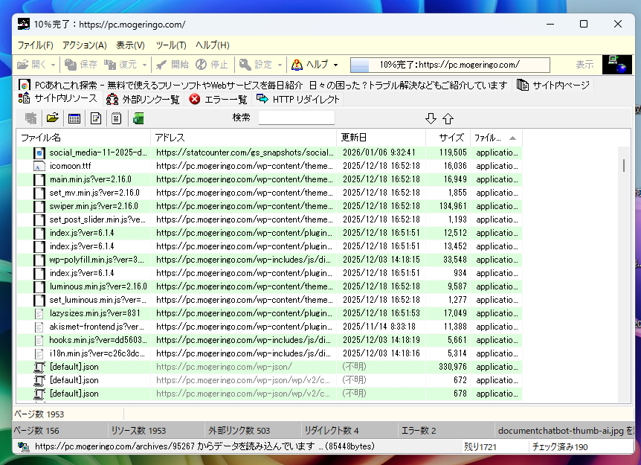The image size is (641, 465).
Task: Click the down arrow next to search
Action: point(431,118)
